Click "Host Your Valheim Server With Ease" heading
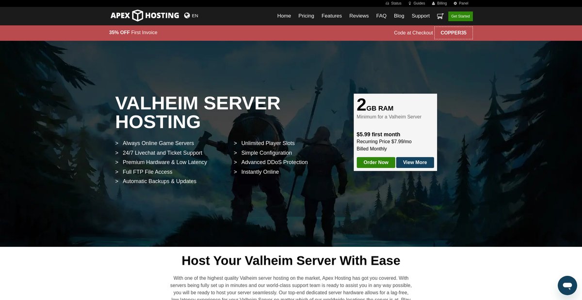 (291, 260)
